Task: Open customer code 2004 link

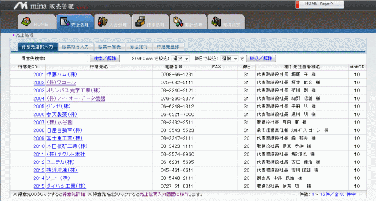Action: point(39,98)
